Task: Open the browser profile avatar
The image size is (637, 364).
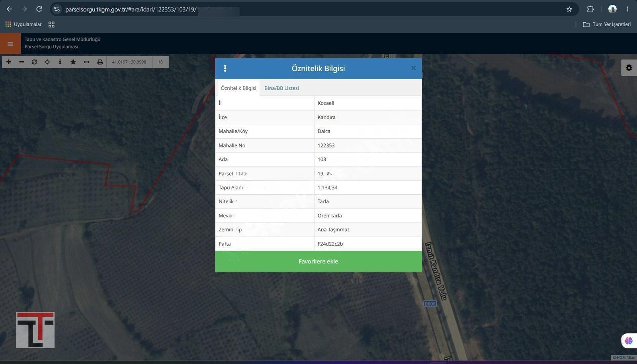Action: pyautogui.click(x=612, y=9)
